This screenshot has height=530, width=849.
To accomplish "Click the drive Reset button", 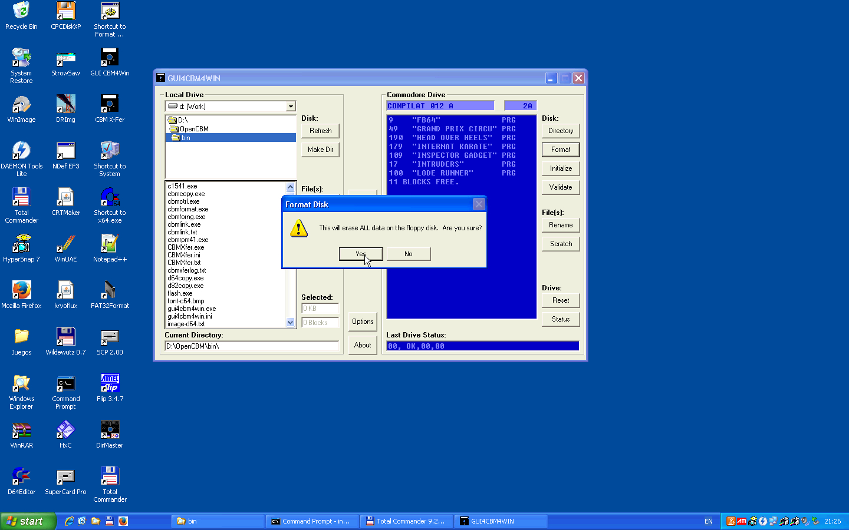I will point(561,300).
